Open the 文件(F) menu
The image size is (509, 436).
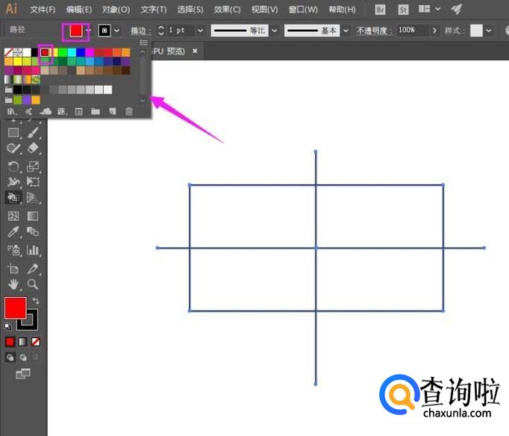coord(43,10)
